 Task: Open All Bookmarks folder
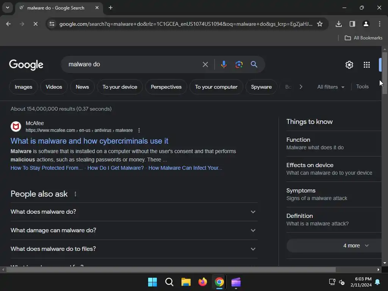363,38
